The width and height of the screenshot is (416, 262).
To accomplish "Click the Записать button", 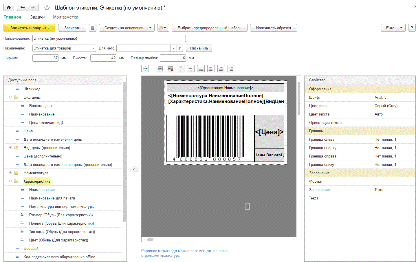I will (x=72, y=28).
